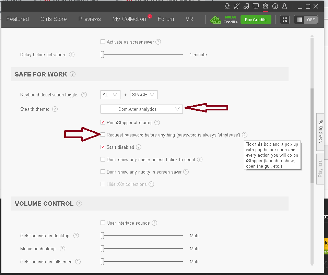This screenshot has width=328, height=275.
Task: Uncheck Run iStripper at startup
Action: pyautogui.click(x=103, y=122)
